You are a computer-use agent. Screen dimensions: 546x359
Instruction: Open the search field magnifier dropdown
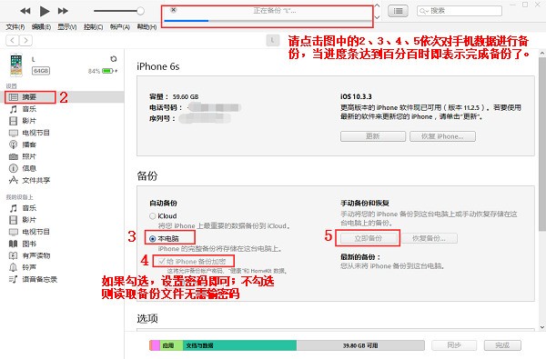pos(424,11)
